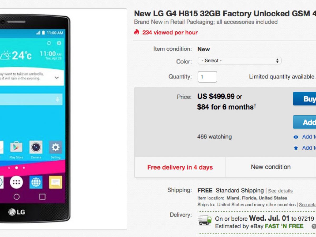Click the eye icon for watch list

pyautogui.click(x=296, y=137)
